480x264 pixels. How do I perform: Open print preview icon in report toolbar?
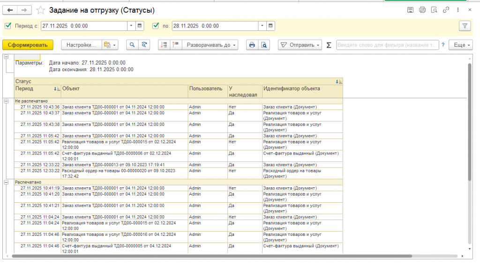point(264,45)
